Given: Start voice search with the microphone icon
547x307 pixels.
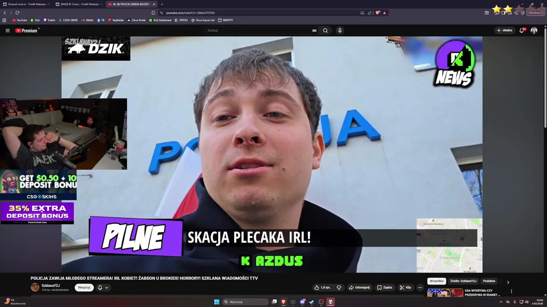Looking at the screenshot, I should click(x=340, y=30).
